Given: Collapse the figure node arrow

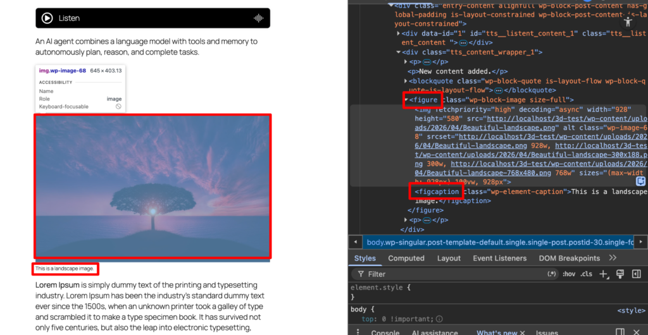Looking at the screenshot, I should 406,100.
